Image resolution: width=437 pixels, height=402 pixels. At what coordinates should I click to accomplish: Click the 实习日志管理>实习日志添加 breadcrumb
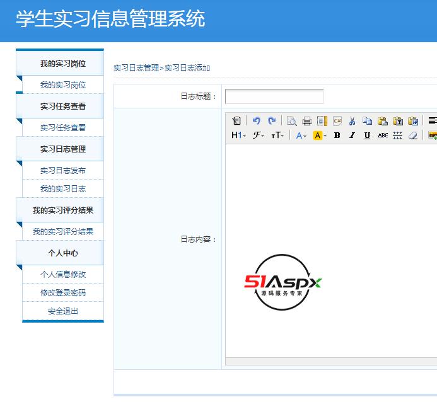161,68
